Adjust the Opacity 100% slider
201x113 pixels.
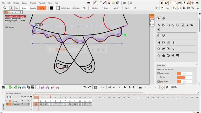42,8
